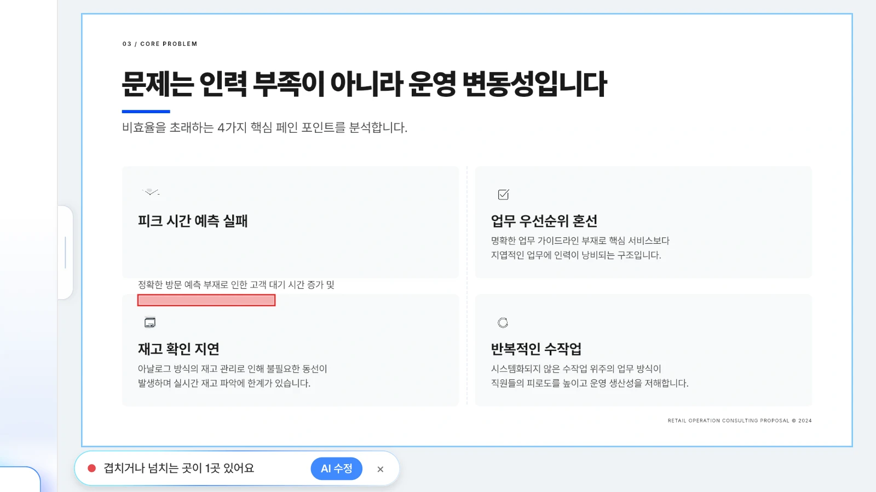
Task: Select the subtitle 비효율을 초래하는 4가지 핵심 페인 포인트
Action: tap(264, 127)
